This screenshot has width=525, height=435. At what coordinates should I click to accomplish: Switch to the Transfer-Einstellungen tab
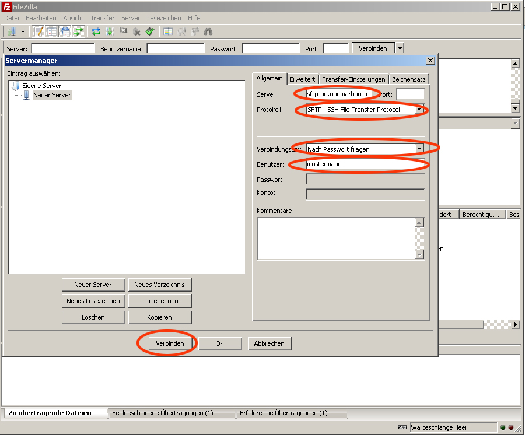[353, 79]
